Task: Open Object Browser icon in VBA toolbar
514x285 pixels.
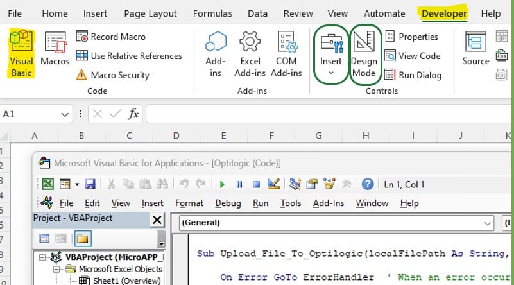Action: click(x=329, y=184)
